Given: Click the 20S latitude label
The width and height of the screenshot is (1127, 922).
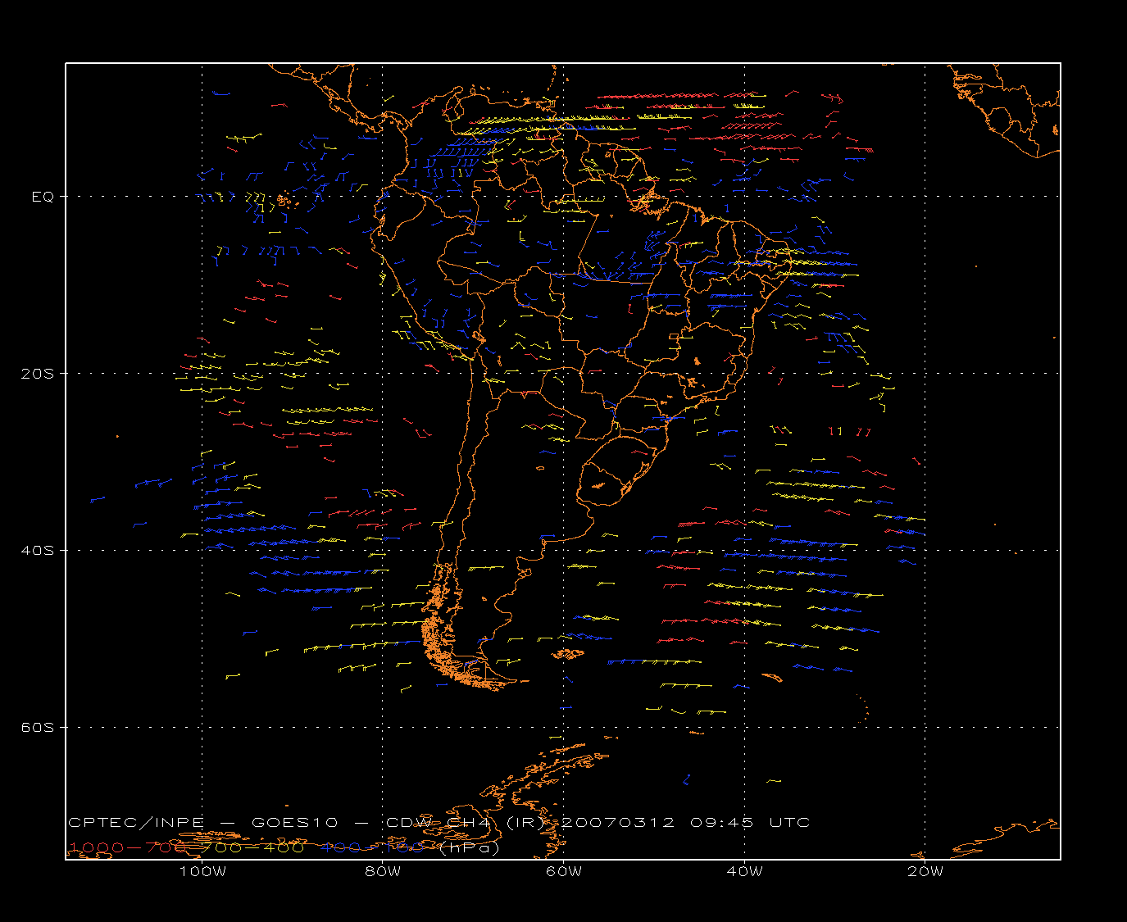Looking at the screenshot, I should (x=37, y=374).
